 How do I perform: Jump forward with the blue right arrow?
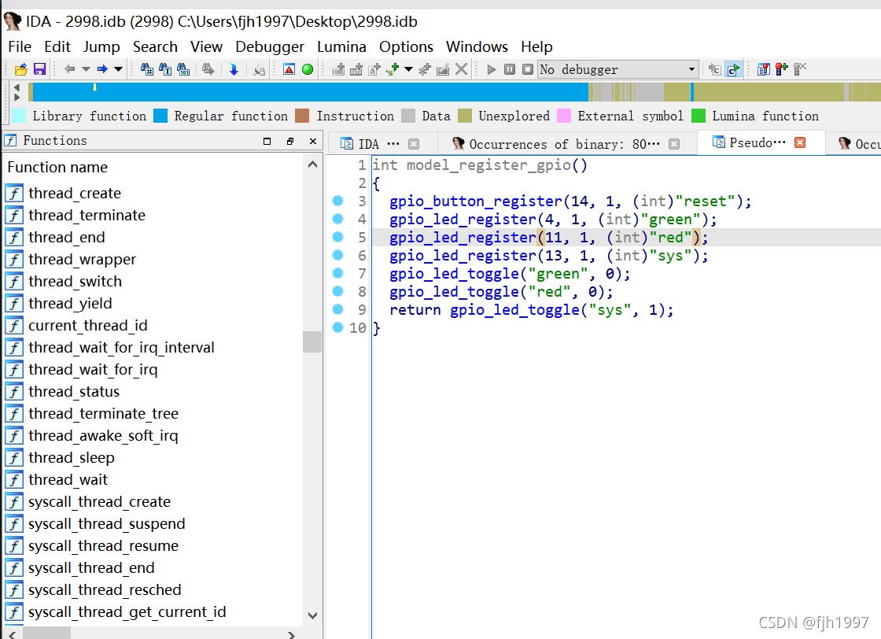point(102,69)
